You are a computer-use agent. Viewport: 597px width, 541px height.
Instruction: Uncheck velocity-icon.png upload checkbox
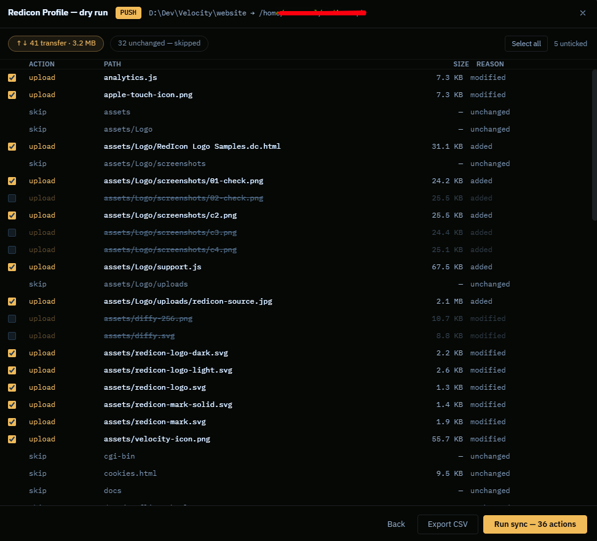12,439
